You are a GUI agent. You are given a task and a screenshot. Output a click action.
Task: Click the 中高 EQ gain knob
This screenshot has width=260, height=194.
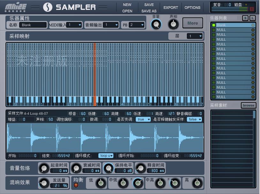160,183
